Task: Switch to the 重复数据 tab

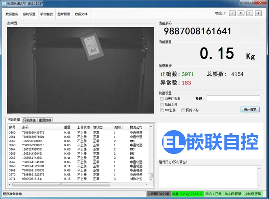Action: (45, 120)
